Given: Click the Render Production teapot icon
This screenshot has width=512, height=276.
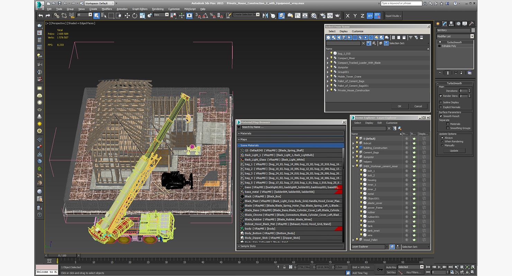Looking at the screenshot, I should pyautogui.click(x=337, y=16).
